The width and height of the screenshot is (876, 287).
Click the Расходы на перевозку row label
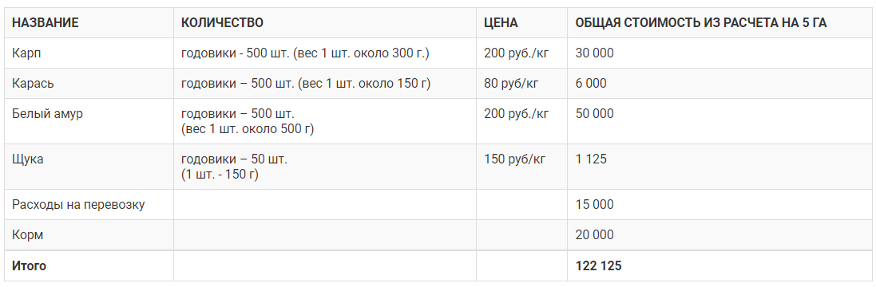pyautogui.click(x=78, y=205)
